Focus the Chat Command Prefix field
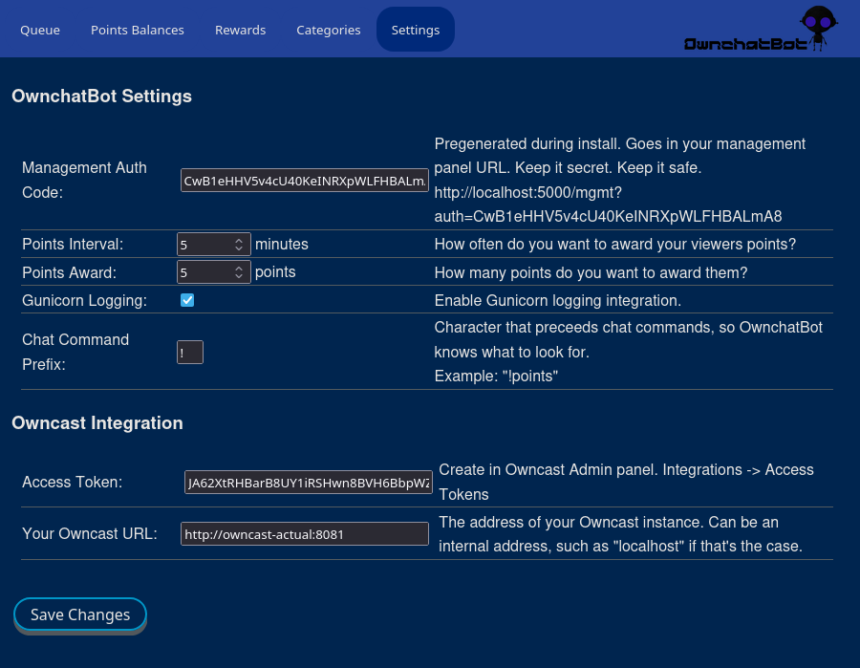This screenshot has height=668, width=860. [x=190, y=352]
